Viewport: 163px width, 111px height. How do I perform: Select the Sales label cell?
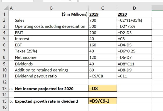pyautogui.click(x=51, y=20)
